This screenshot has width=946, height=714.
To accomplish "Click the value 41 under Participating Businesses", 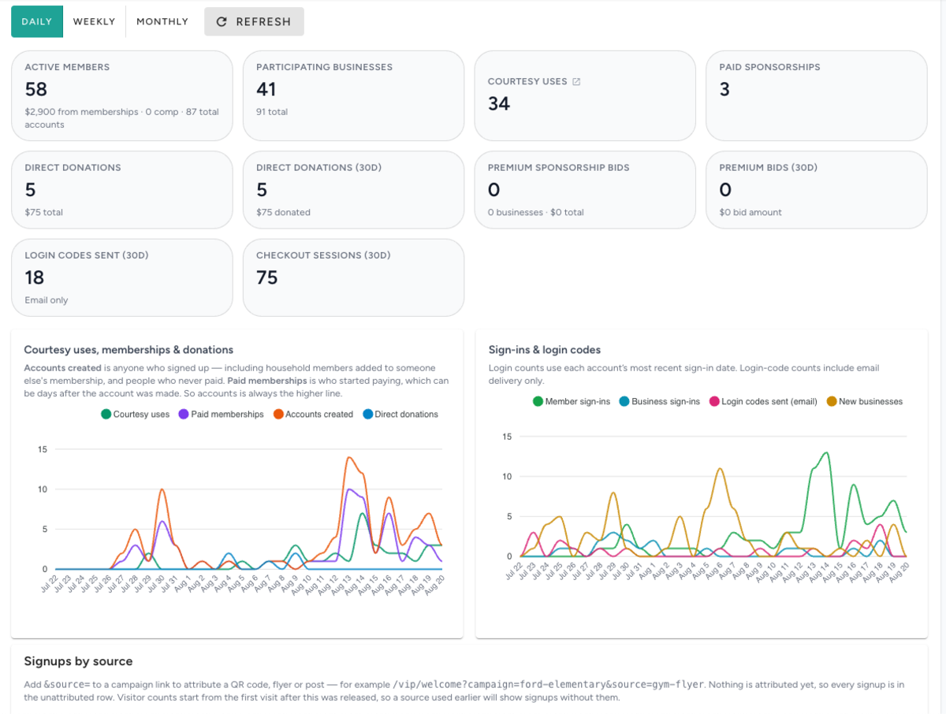I will [x=266, y=89].
